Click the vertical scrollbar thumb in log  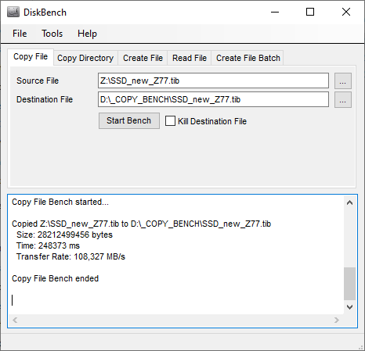[349, 284]
